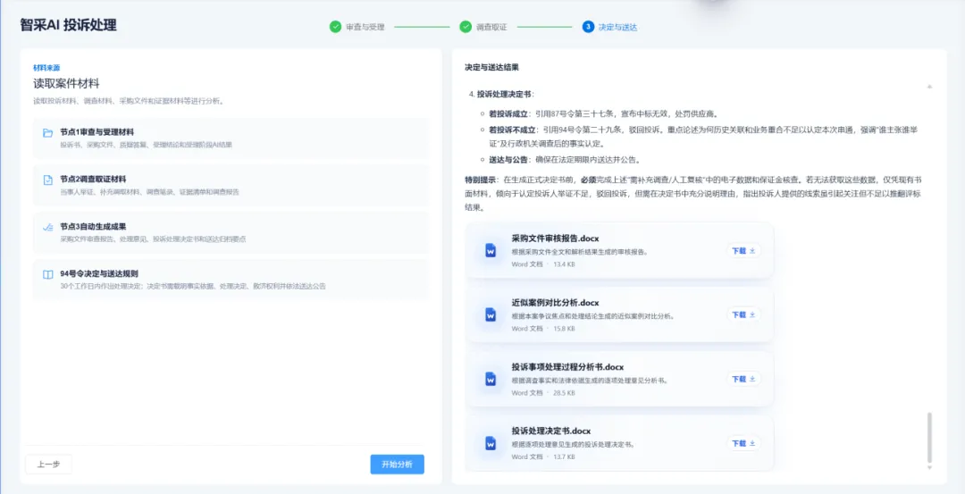Click the results scrollbar up arrow
This screenshot has width=965, height=494.
pos(929,87)
